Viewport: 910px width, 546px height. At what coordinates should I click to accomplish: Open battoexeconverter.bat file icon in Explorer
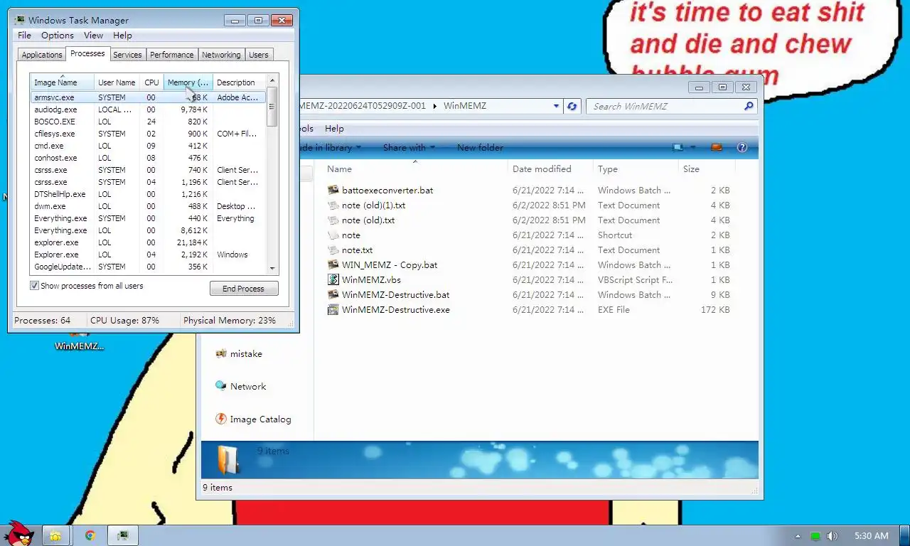point(333,190)
